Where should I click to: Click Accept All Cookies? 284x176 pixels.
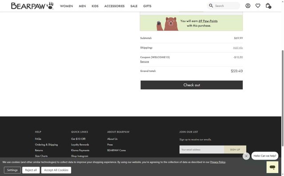pos(56,170)
